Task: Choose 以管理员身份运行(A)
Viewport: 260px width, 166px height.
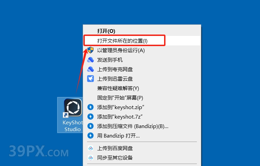Action: pos(142,50)
